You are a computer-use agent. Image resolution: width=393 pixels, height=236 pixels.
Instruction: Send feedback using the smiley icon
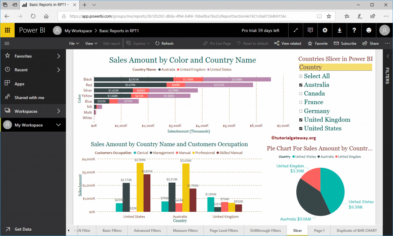368,30
